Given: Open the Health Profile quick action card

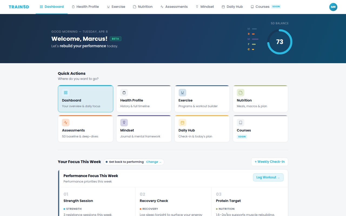Looking at the screenshot, I should [x=144, y=99].
